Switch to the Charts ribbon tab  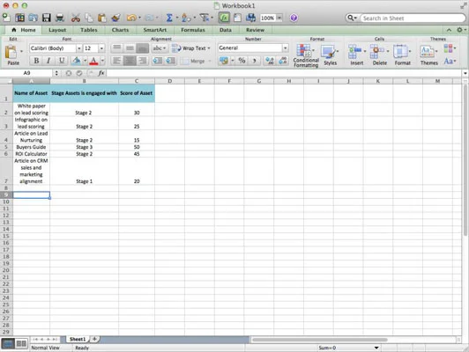[120, 30]
